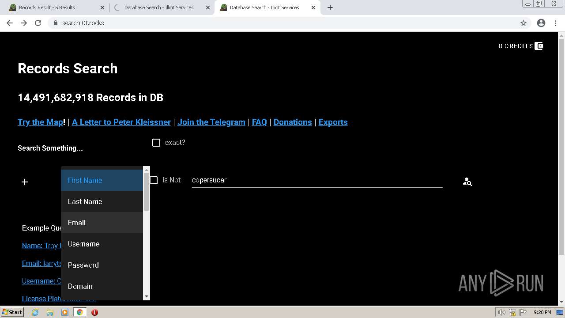The image size is (565, 318).
Task: Open the Join the Telegram link
Action: click(211, 122)
